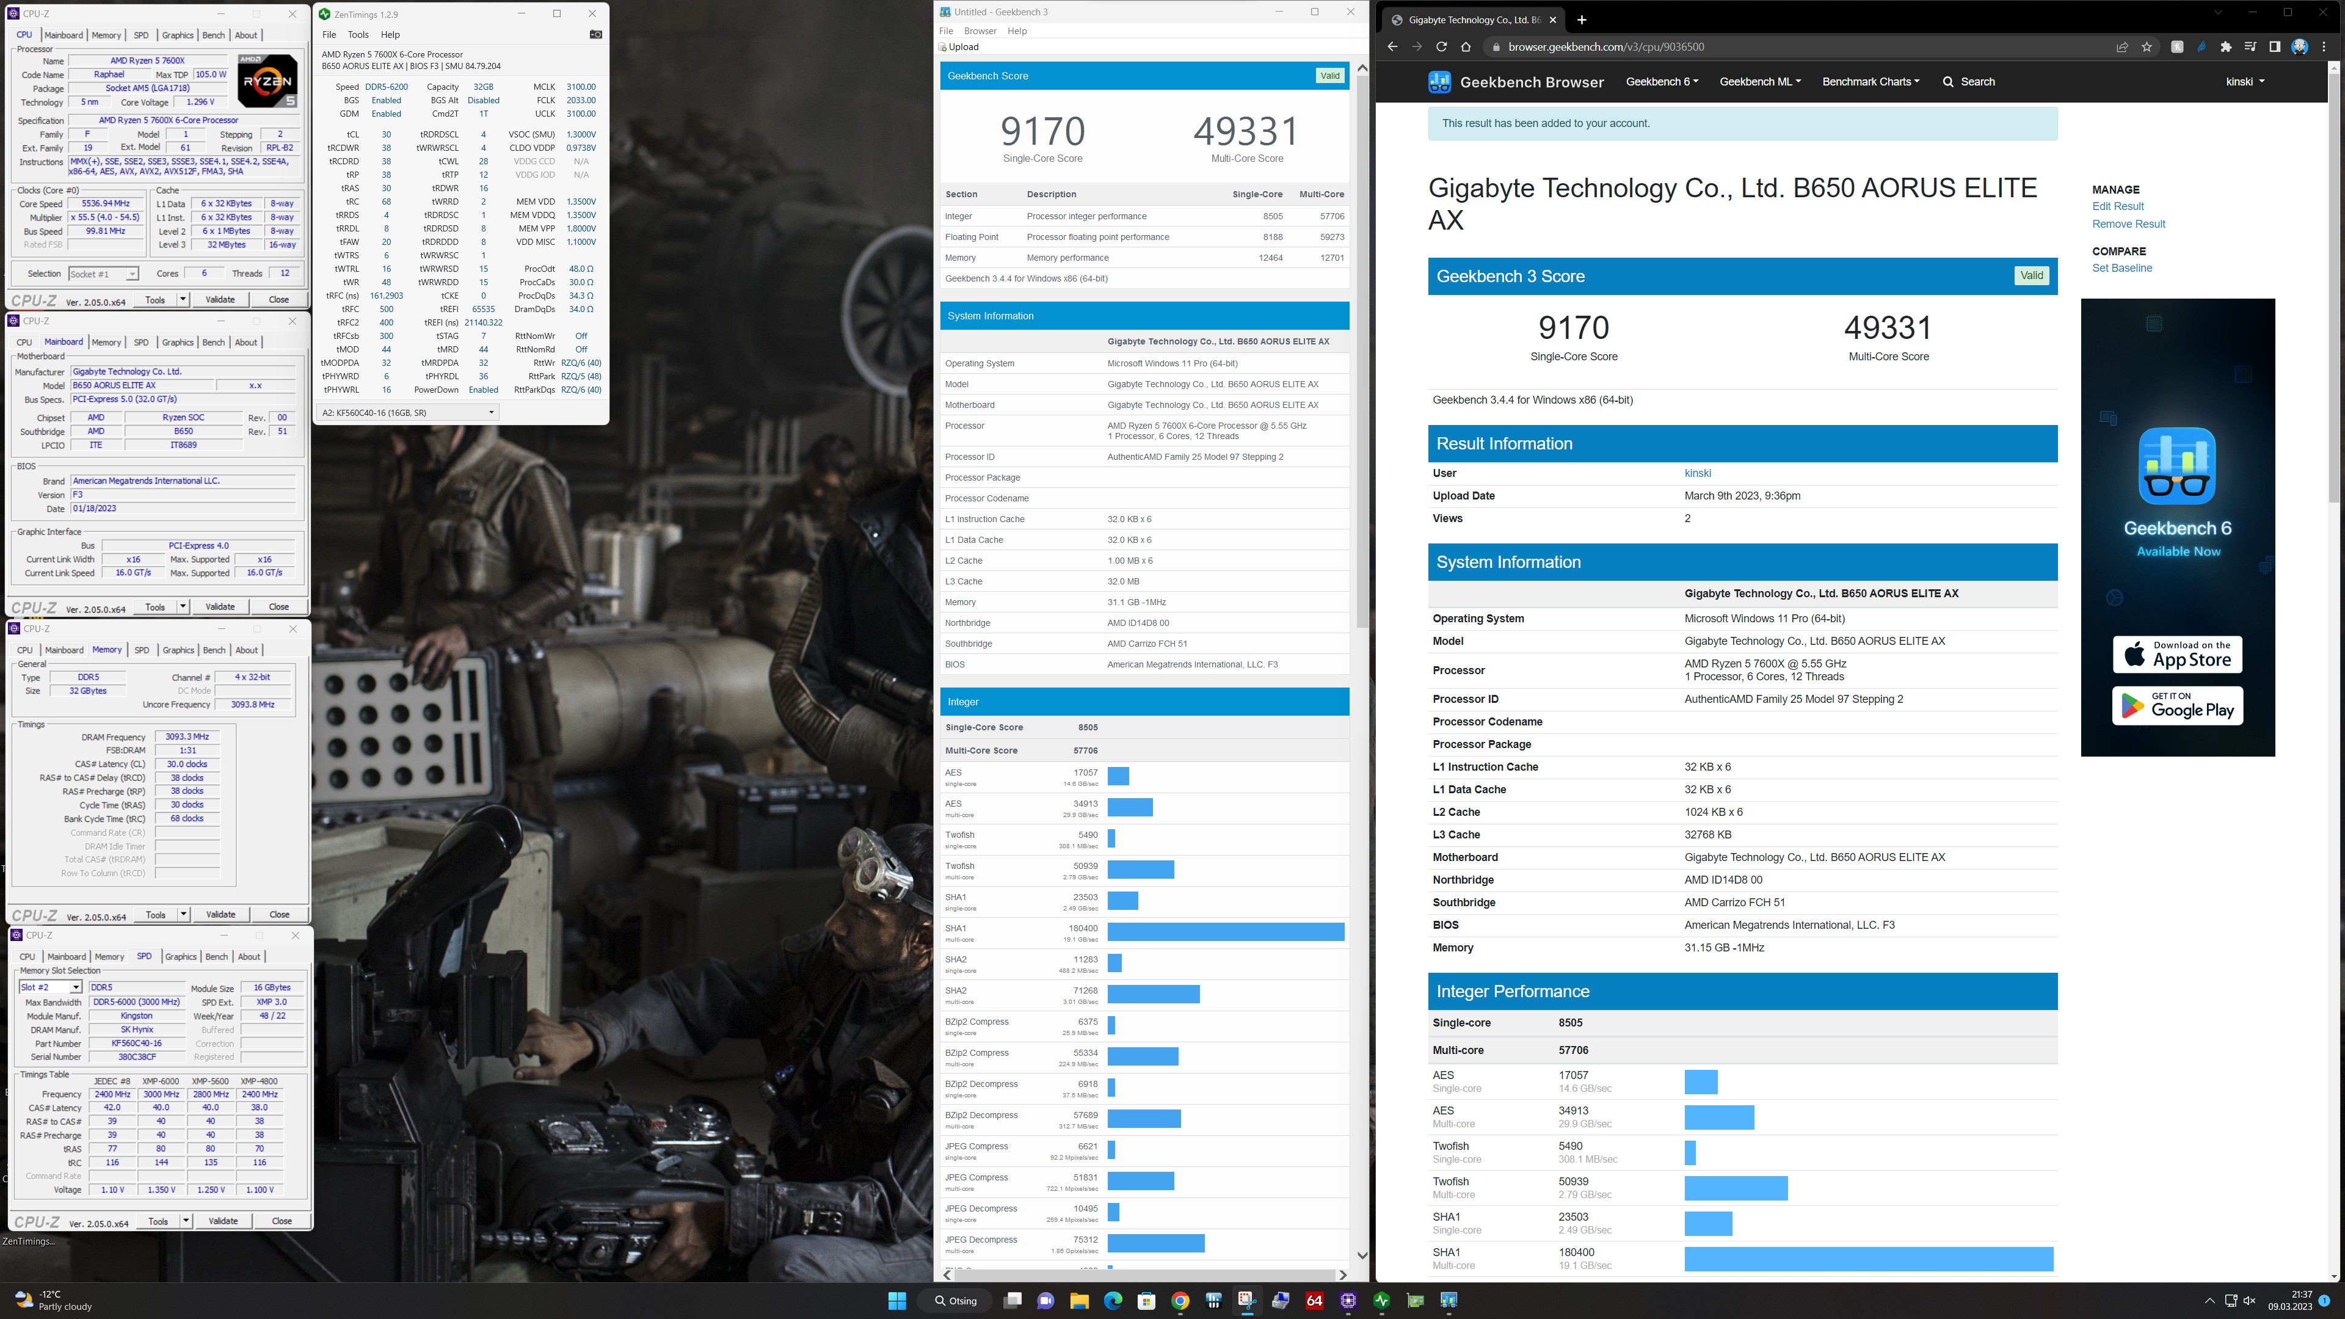2345x1319 pixels.
Task: Expand the Geekbench ML navigation dropdown
Action: tap(1759, 82)
